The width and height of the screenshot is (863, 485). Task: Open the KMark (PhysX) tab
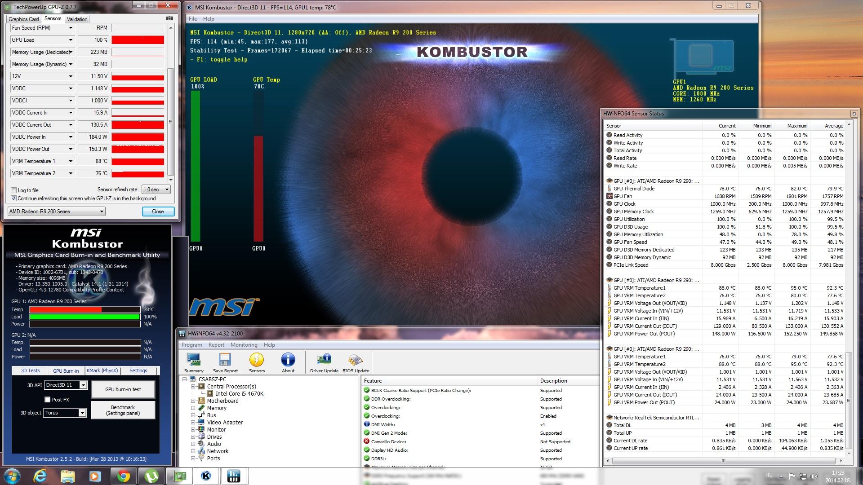(x=102, y=370)
